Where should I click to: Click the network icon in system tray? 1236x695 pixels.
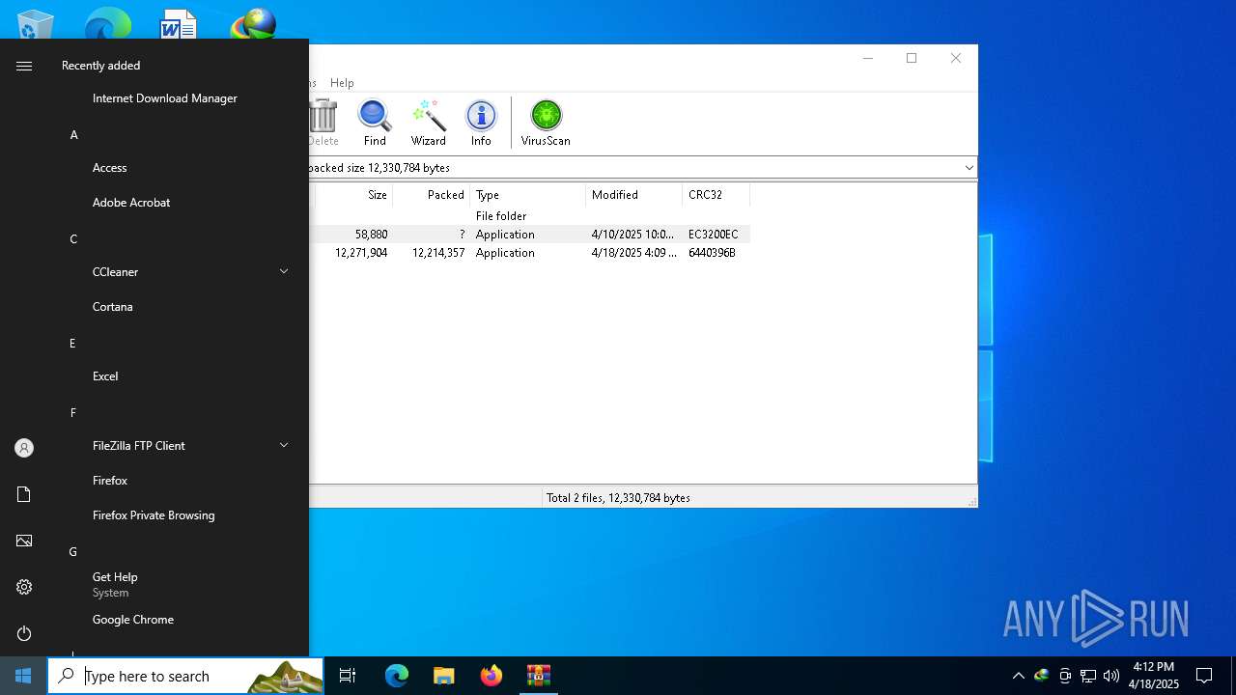1088,676
